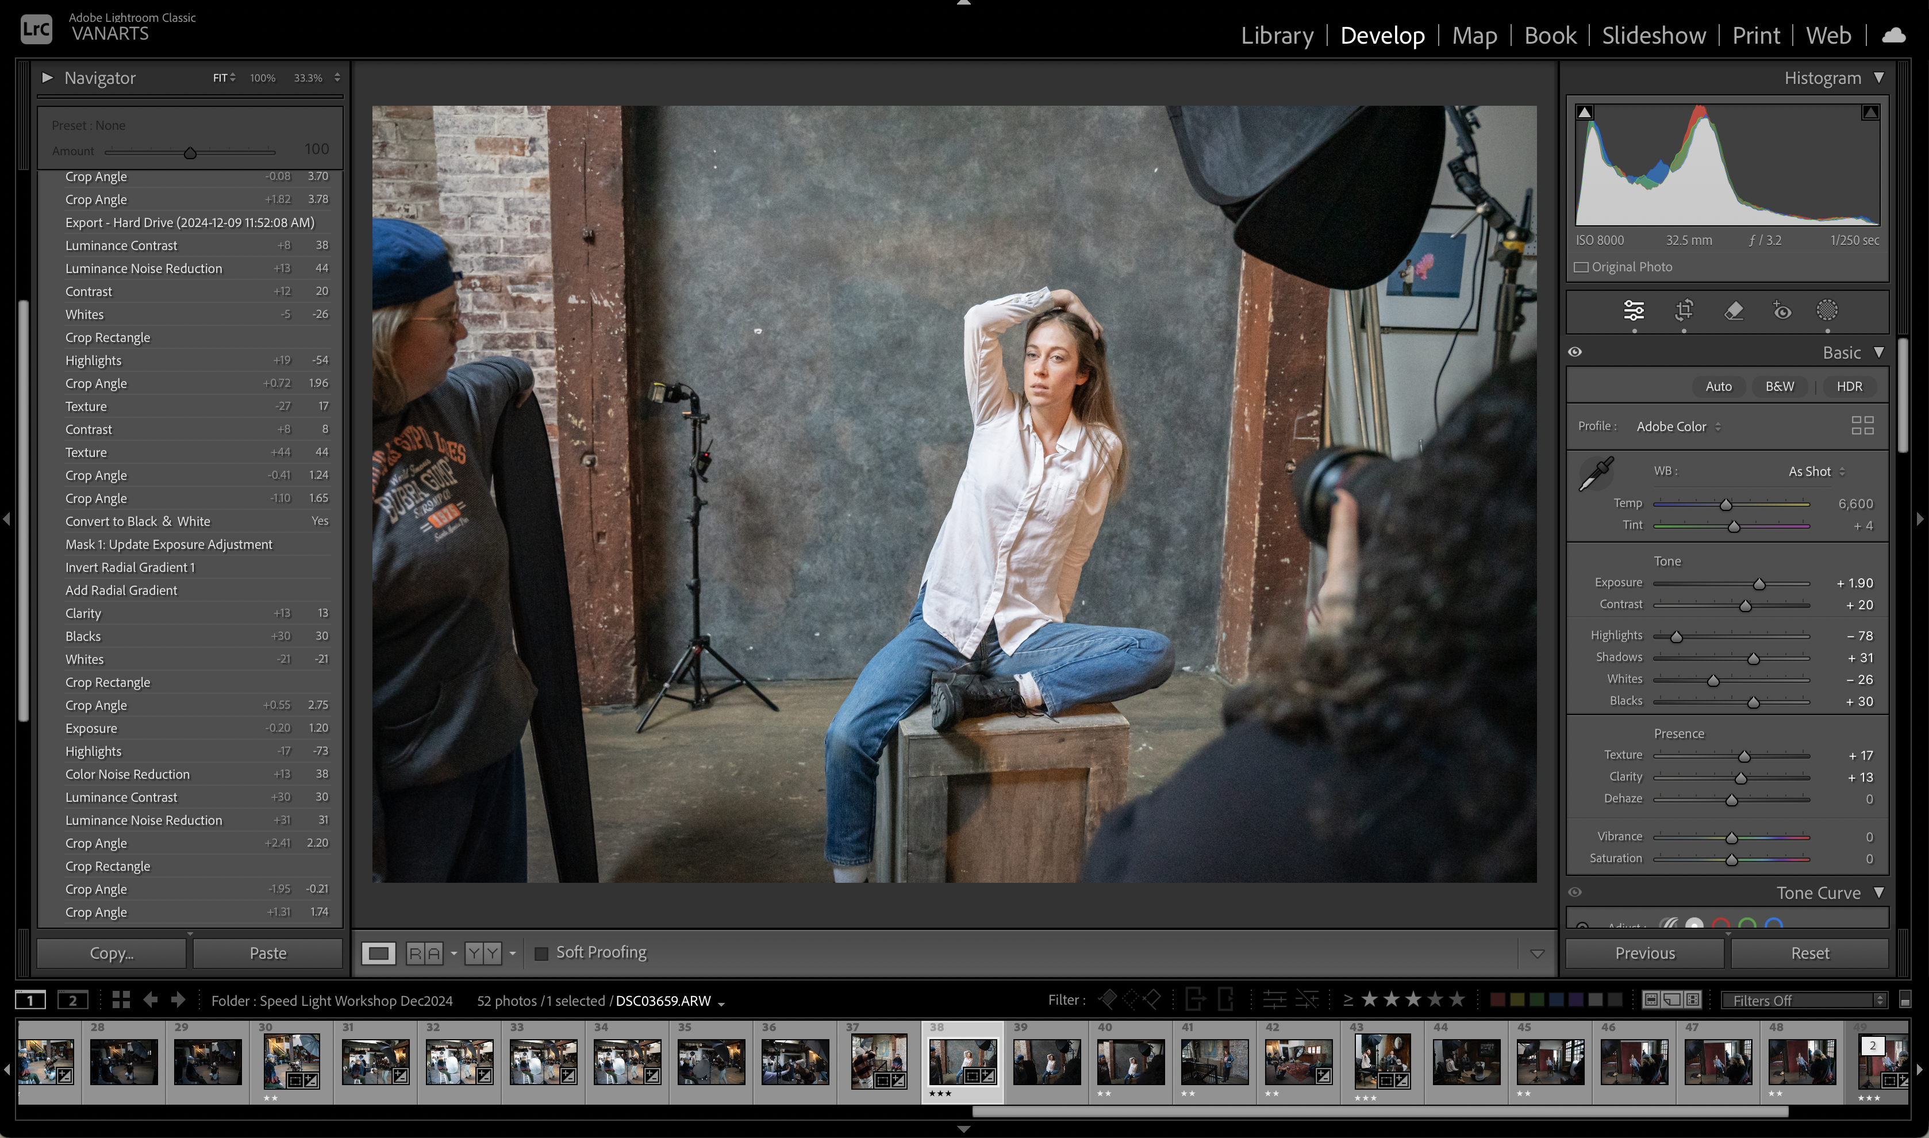This screenshot has width=1929, height=1138.
Task: Open the Red Eye Correction tool
Action: [x=1782, y=310]
